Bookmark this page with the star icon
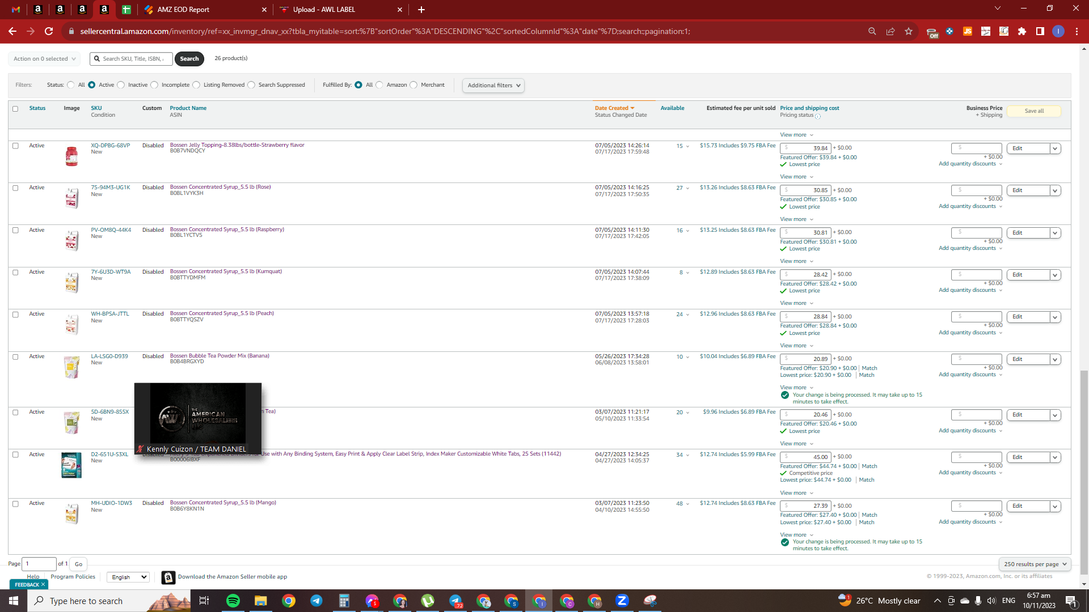The width and height of the screenshot is (1089, 612). [x=909, y=31]
